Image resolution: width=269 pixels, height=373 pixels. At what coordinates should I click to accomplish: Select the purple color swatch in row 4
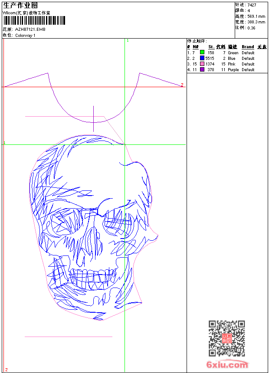(202, 69)
